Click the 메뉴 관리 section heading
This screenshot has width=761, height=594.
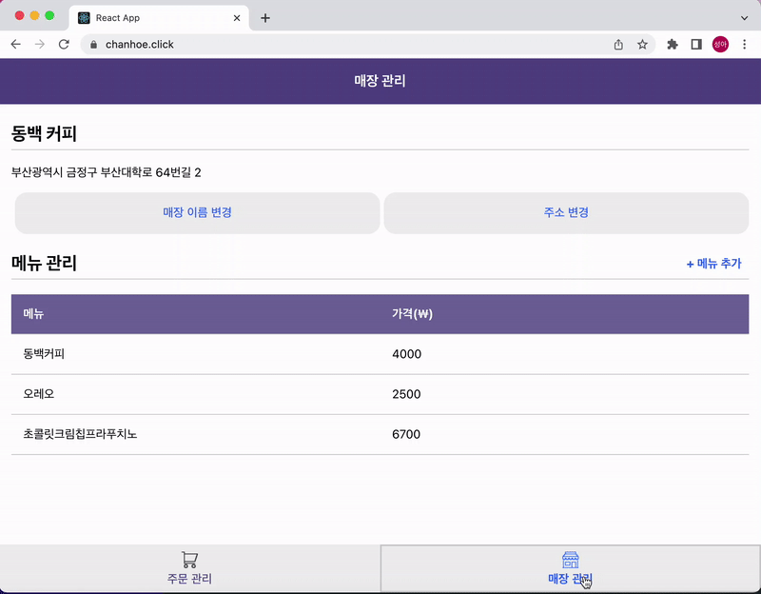coord(44,264)
